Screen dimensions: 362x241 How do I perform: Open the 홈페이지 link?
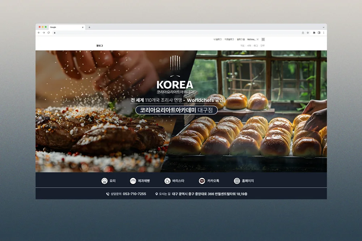(x=248, y=181)
